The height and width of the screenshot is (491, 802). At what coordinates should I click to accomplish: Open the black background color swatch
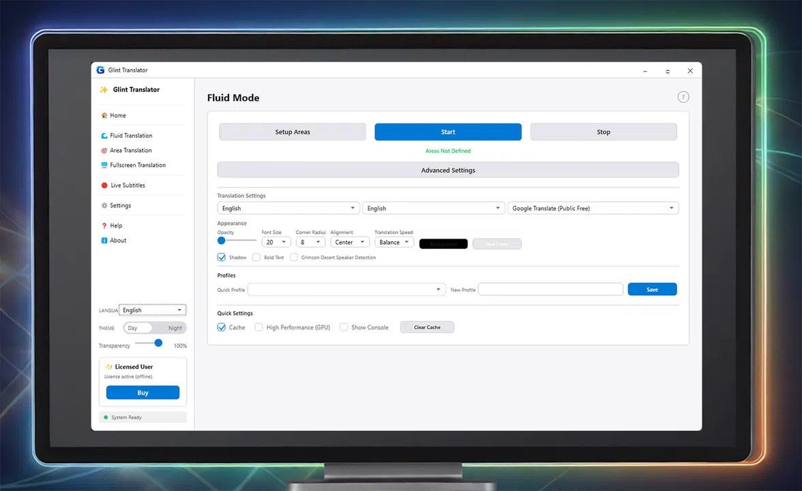[443, 244]
